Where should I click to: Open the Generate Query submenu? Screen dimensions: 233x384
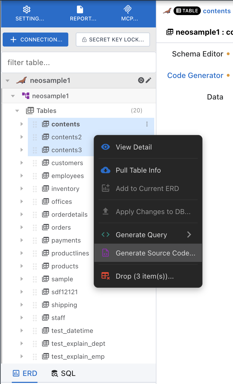point(148,235)
